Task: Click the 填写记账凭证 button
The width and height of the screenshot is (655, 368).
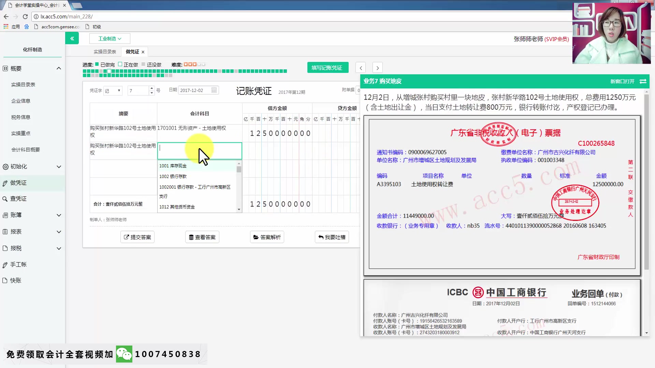Action: coord(327,68)
